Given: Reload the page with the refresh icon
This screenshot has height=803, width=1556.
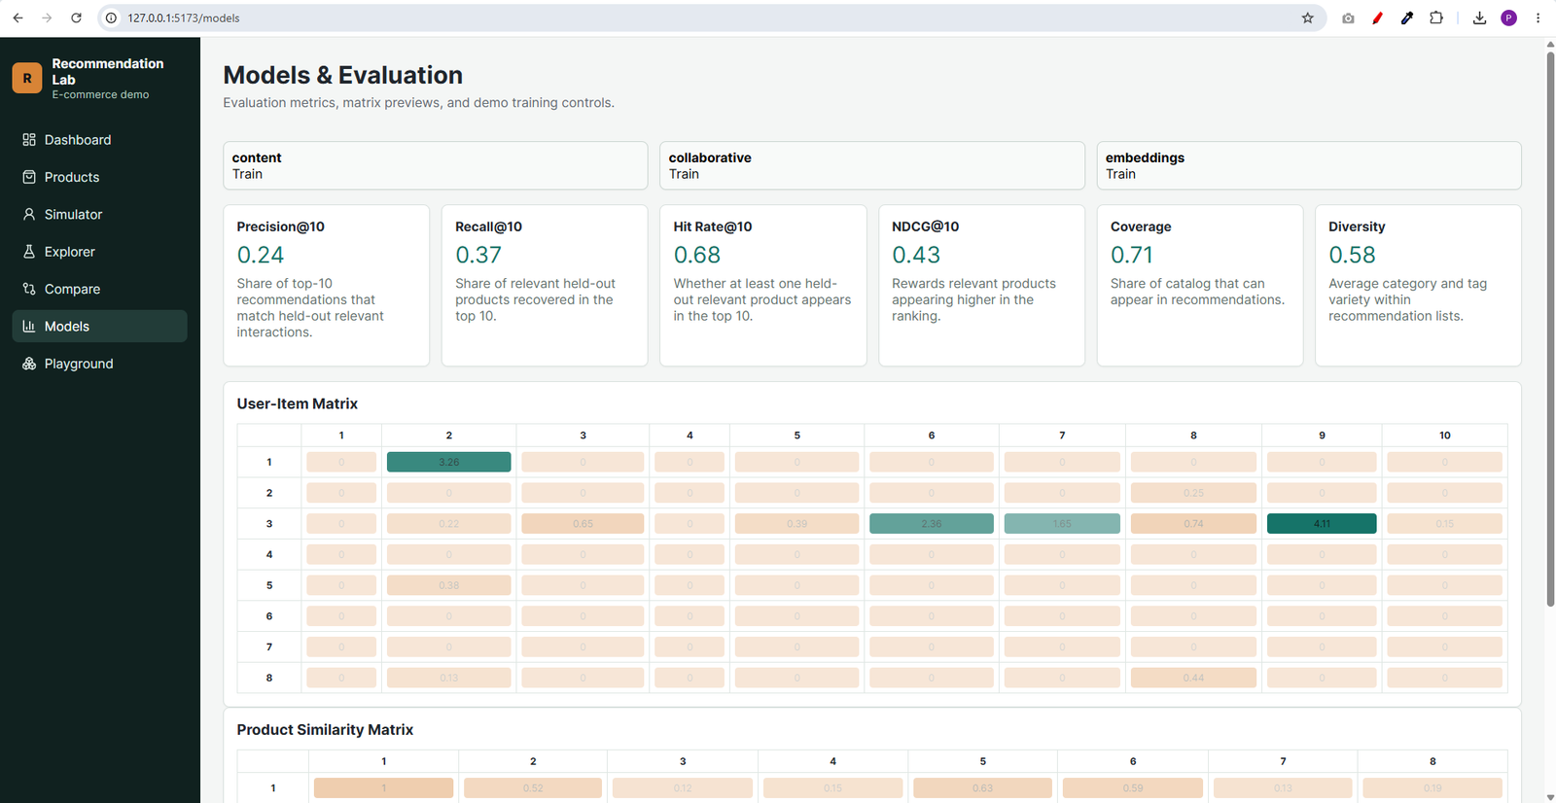Looking at the screenshot, I should [76, 17].
